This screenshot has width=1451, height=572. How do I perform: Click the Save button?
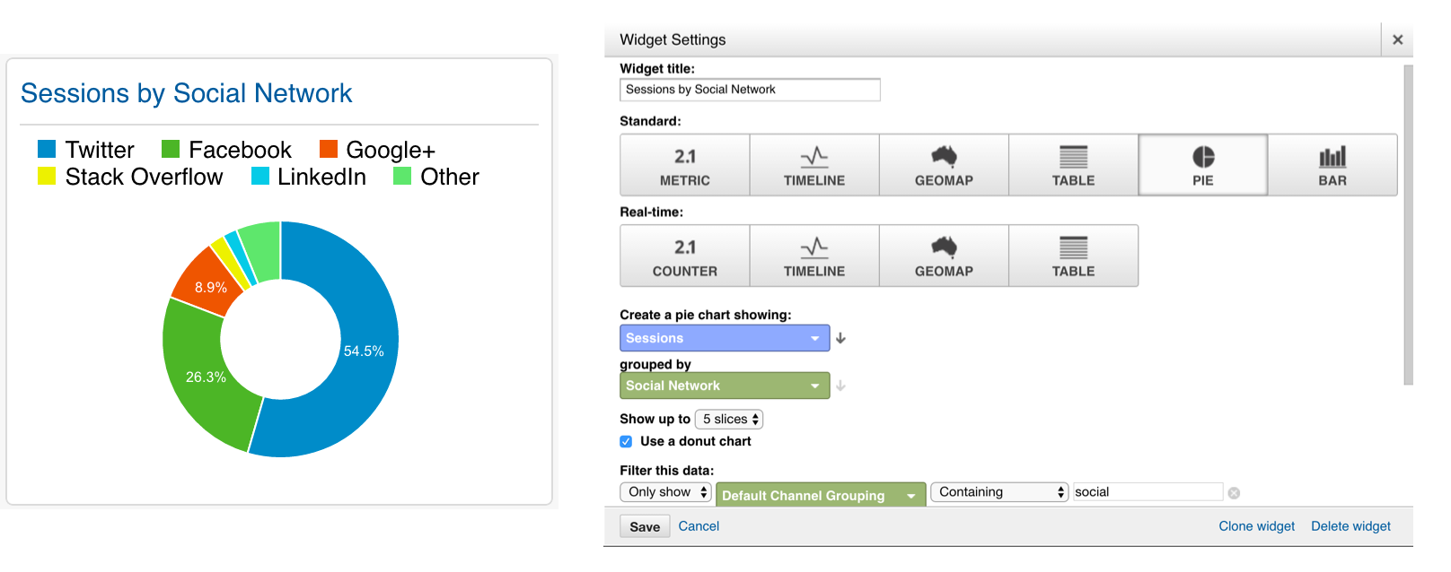point(645,526)
